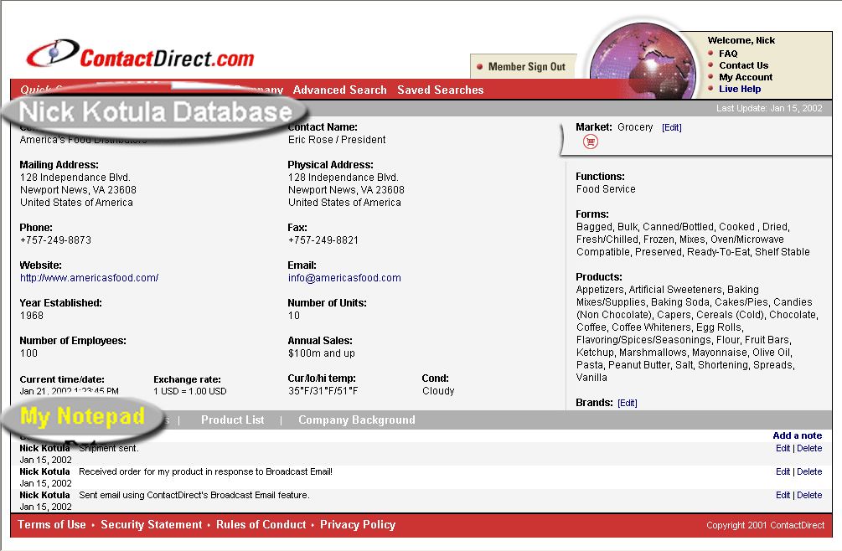Click the Number of Employees value 100
842x551 pixels.
29,353
